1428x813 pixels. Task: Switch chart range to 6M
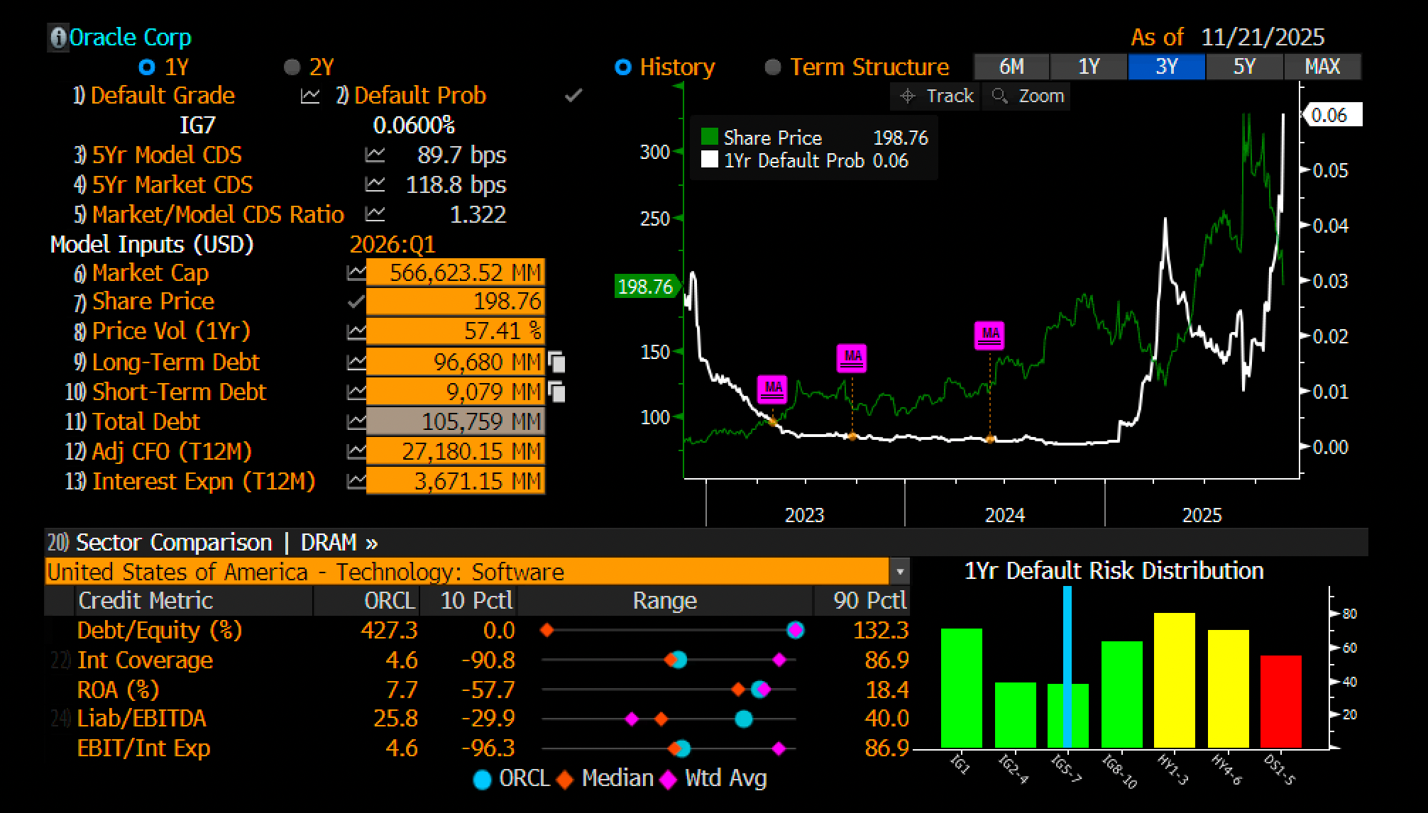pyautogui.click(x=1011, y=67)
